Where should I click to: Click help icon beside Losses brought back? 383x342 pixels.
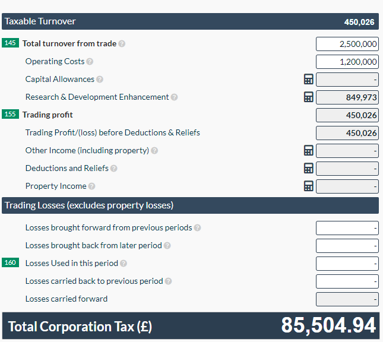[x=167, y=246]
